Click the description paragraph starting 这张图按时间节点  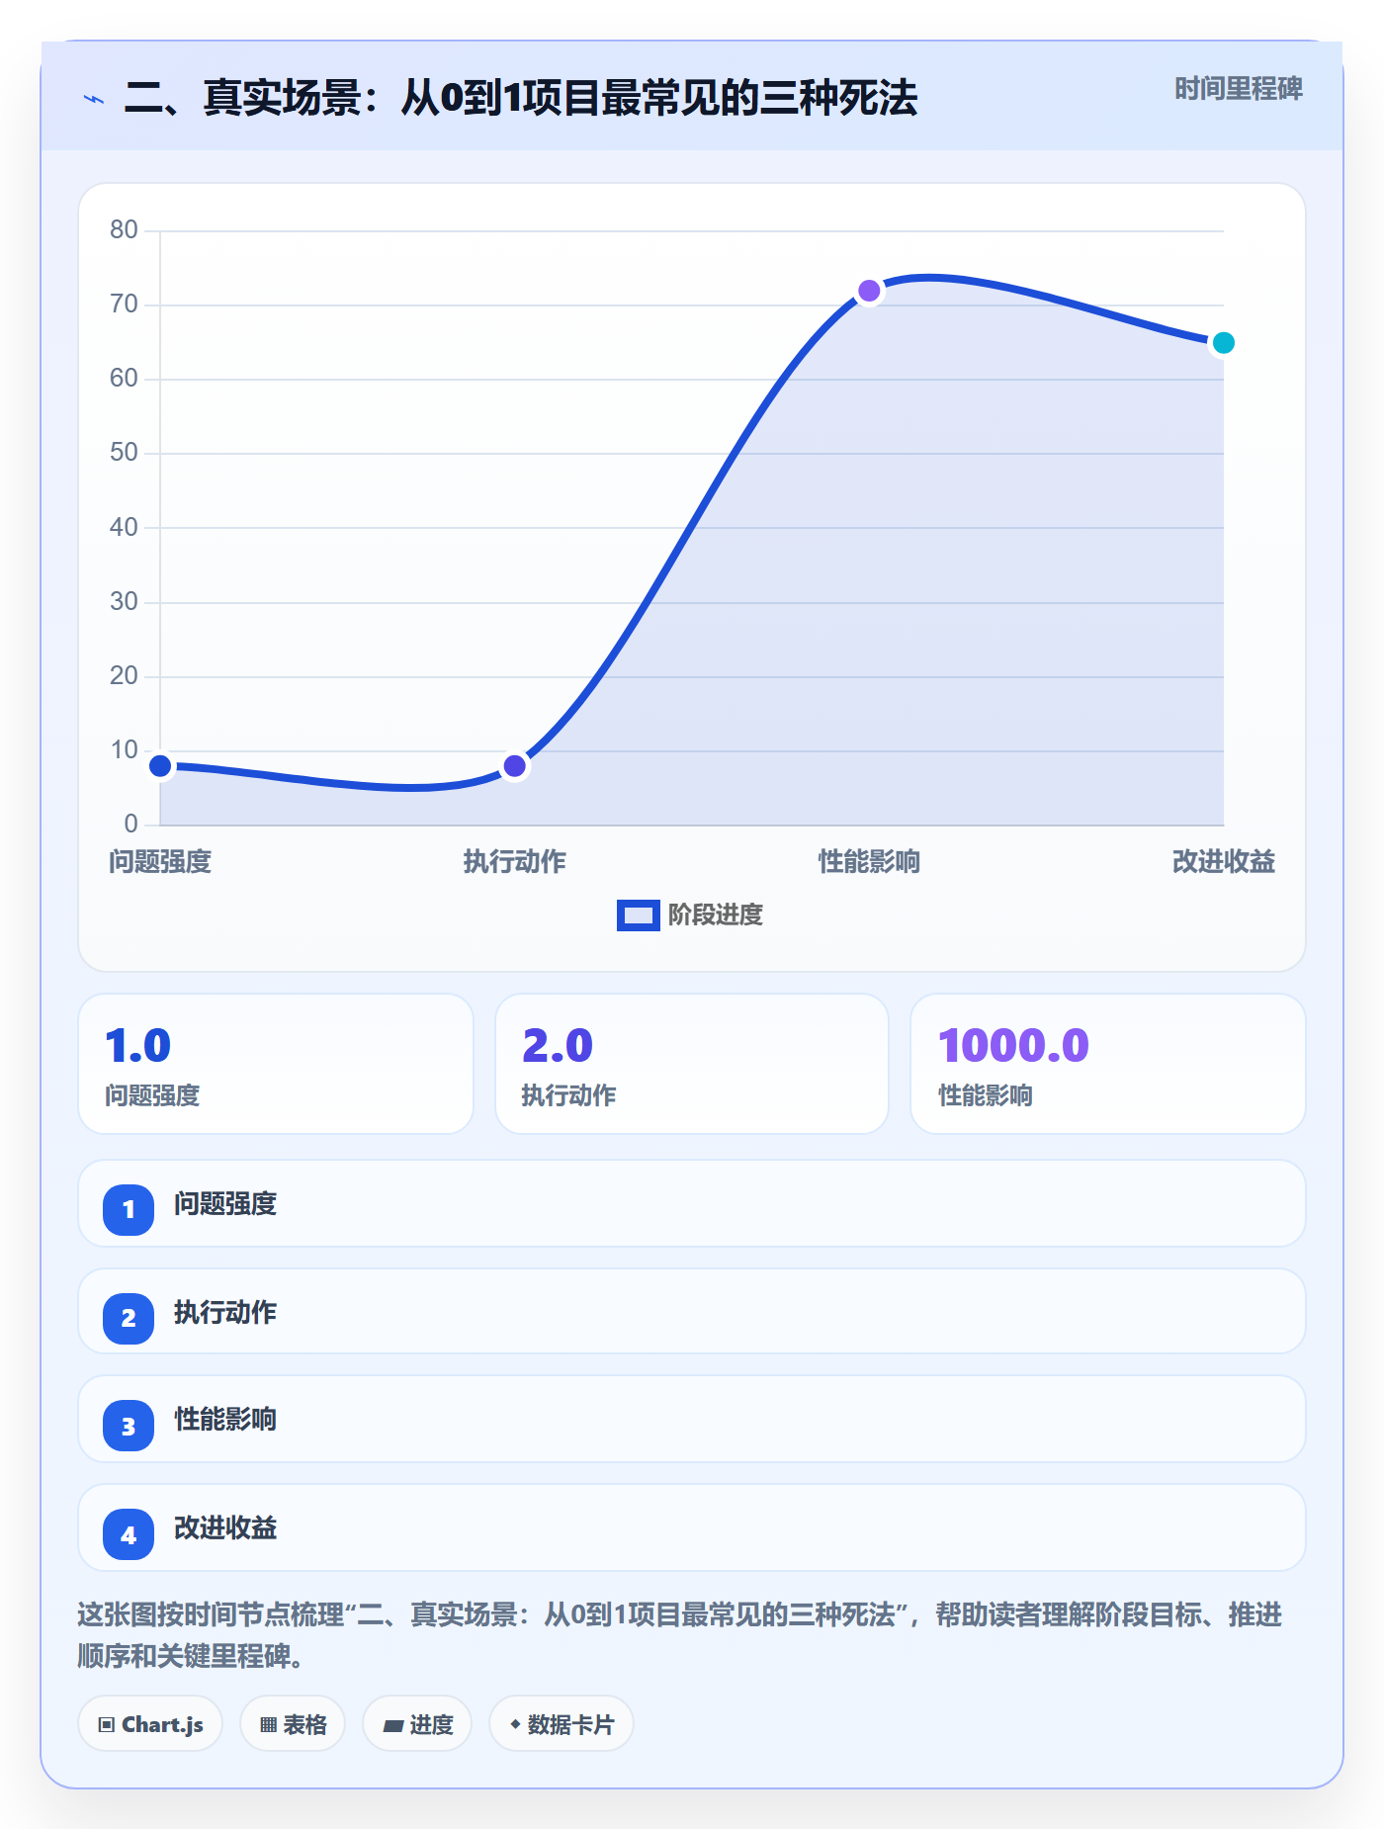click(x=680, y=1635)
